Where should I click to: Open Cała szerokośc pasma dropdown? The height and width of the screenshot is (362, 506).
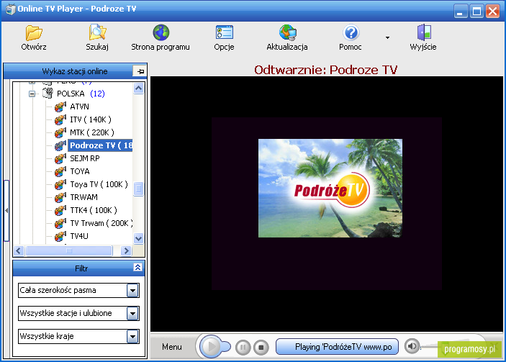click(x=132, y=290)
